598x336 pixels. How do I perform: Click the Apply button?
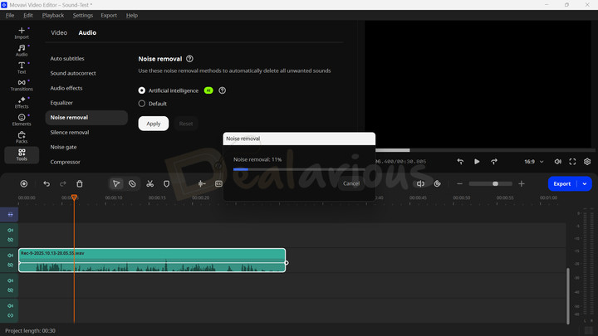coord(154,124)
